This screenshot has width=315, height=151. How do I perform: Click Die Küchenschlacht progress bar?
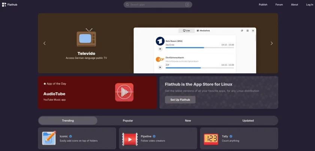point(199,68)
